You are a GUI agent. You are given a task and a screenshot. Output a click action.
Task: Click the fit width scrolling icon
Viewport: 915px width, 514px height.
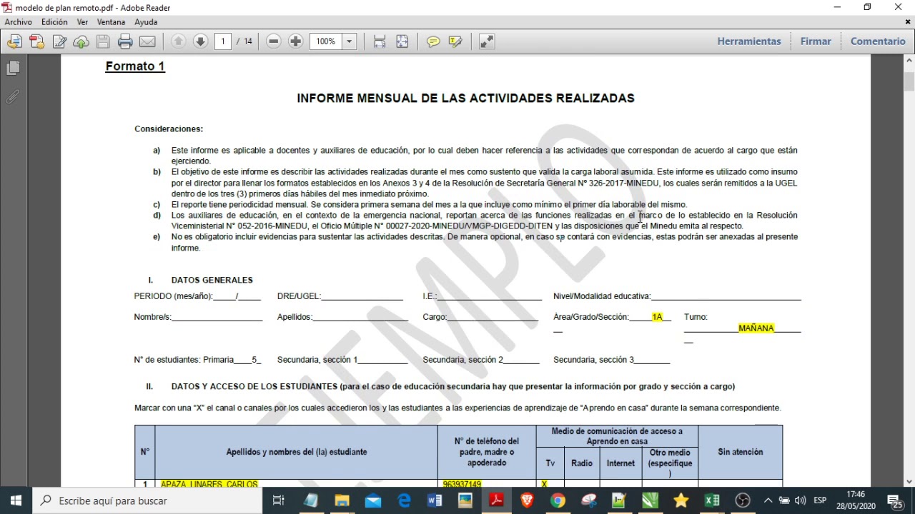(x=380, y=41)
